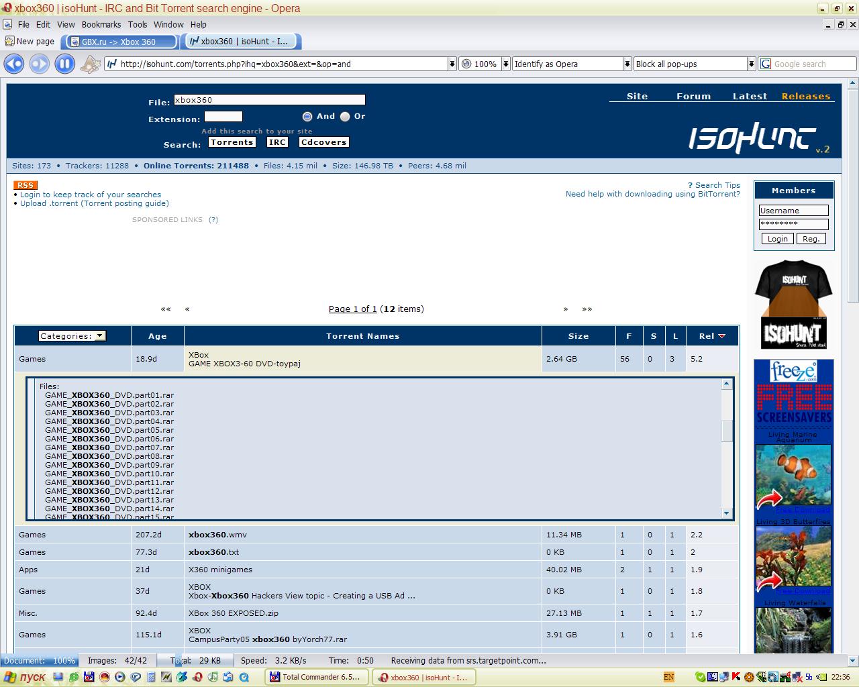Click the first Quick Launch show desktop icon
Screen dimensions: 859x687
pos(58,678)
